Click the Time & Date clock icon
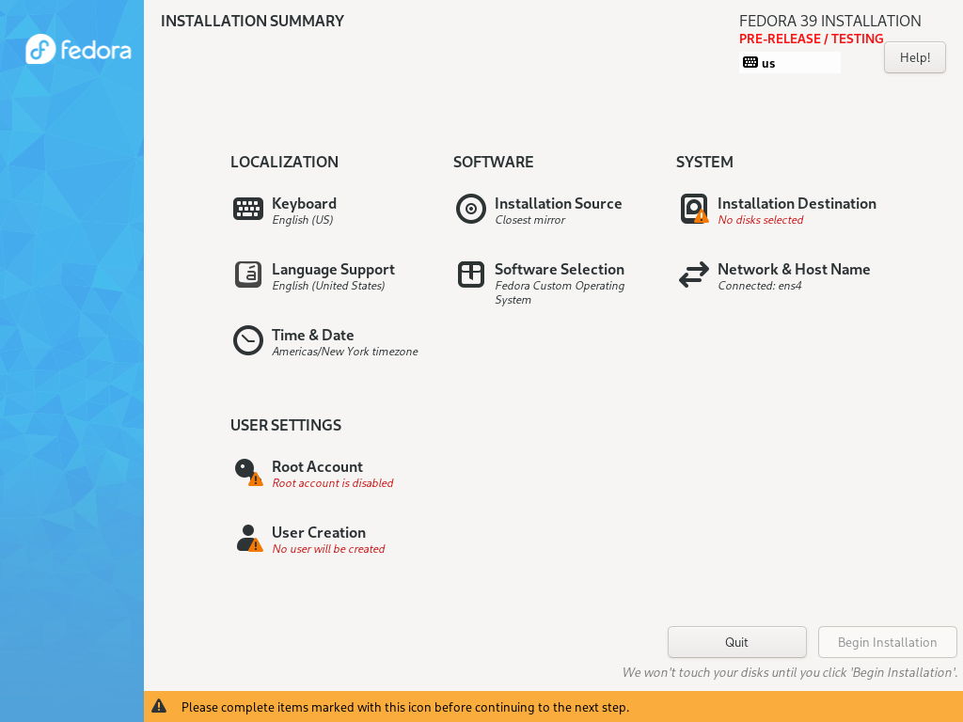The image size is (963, 722). 248,340
